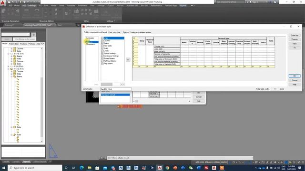Expand the 3F (+9.70 m) tree node
This screenshot has width=305, height=171.
pos(9,54)
